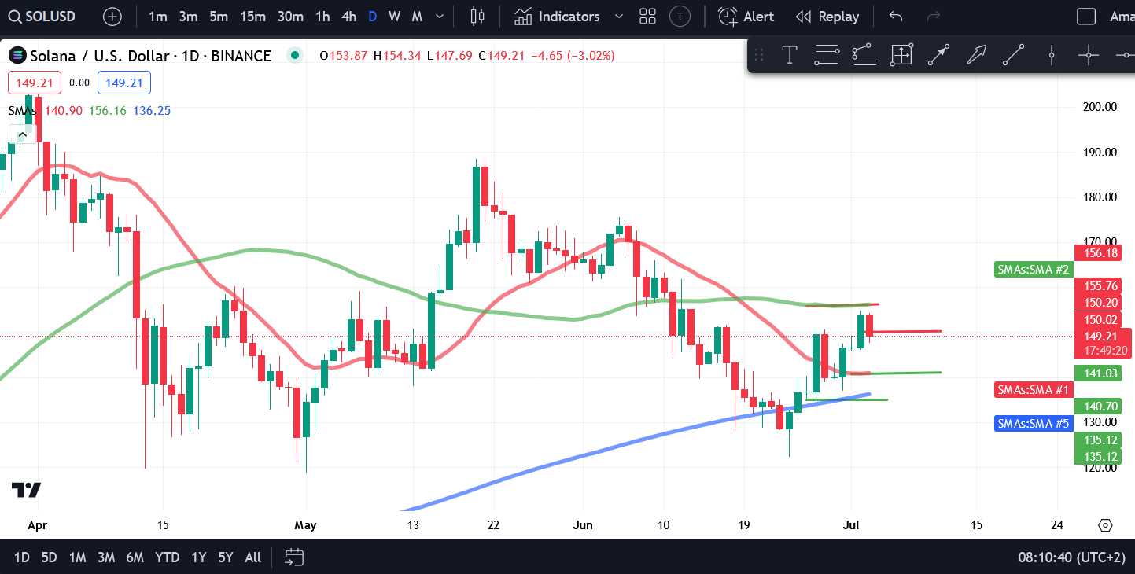Image resolution: width=1135 pixels, height=574 pixels.
Task: Click the SMA value 140.90 in legend
Action: click(64, 111)
